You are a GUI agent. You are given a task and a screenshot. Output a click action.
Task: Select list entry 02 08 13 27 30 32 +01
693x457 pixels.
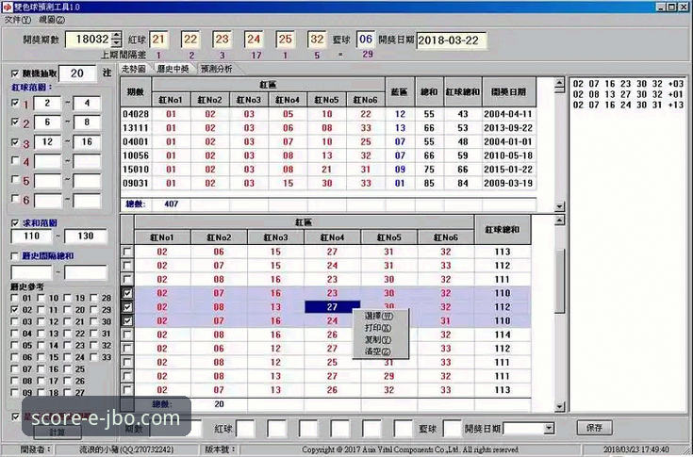[x=628, y=94]
